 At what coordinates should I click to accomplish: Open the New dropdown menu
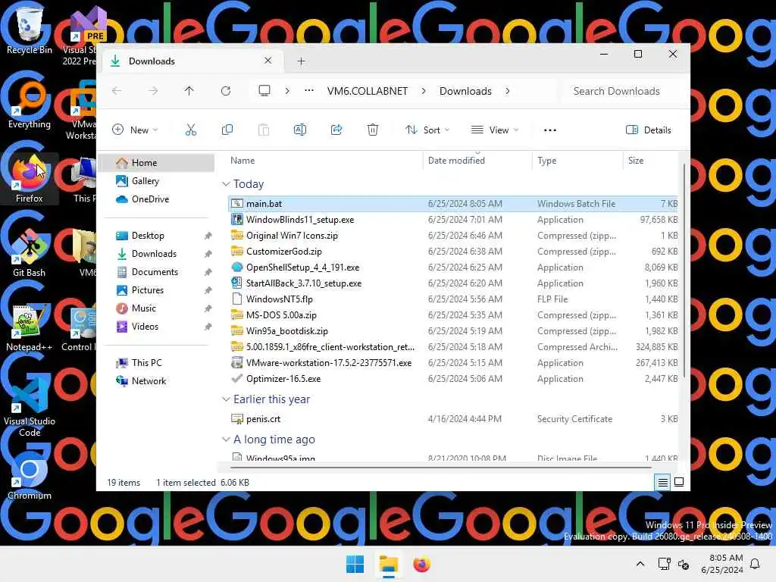[x=135, y=130]
